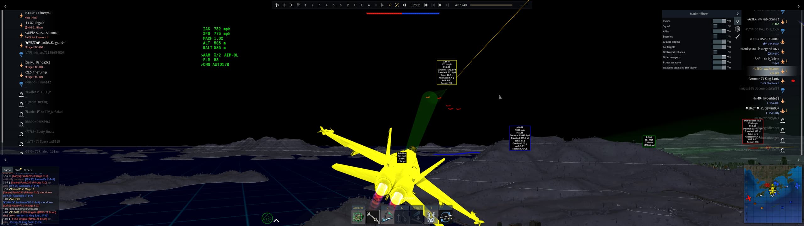
Task: Slow down replay with rewind button
Action: point(405,5)
